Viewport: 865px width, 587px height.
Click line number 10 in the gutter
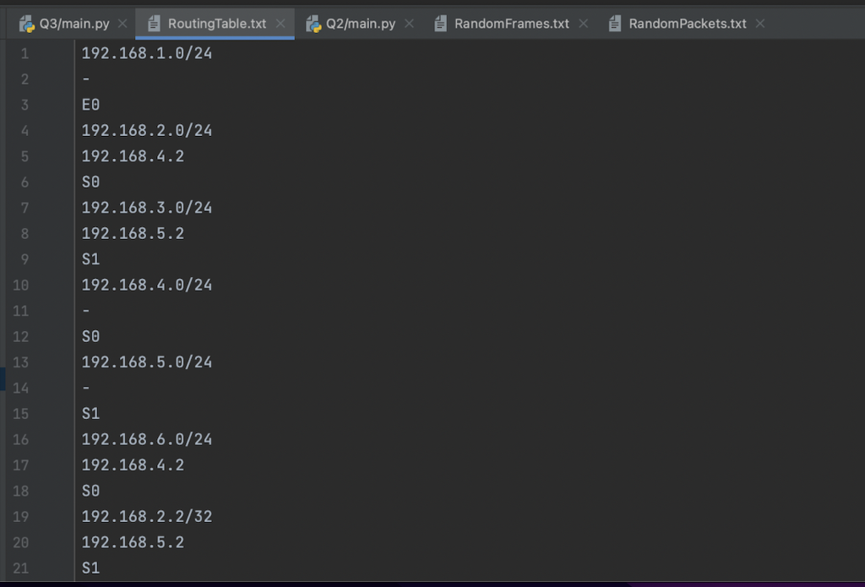(21, 285)
